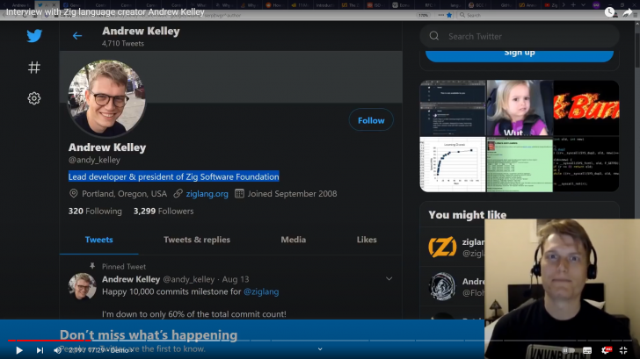This screenshot has width=640, height=359.
Task: Open the astronaut avatar suggested account
Action: [x=442, y=286]
